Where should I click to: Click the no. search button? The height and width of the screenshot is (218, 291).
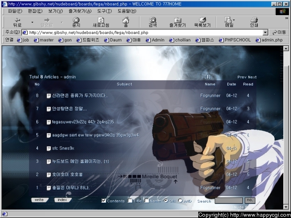coord(250,200)
